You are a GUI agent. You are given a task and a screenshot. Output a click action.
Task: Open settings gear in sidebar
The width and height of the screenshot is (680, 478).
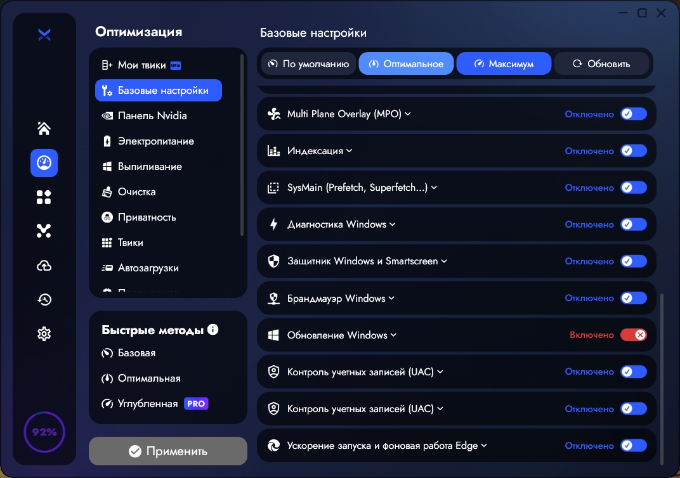click(44, 333)
